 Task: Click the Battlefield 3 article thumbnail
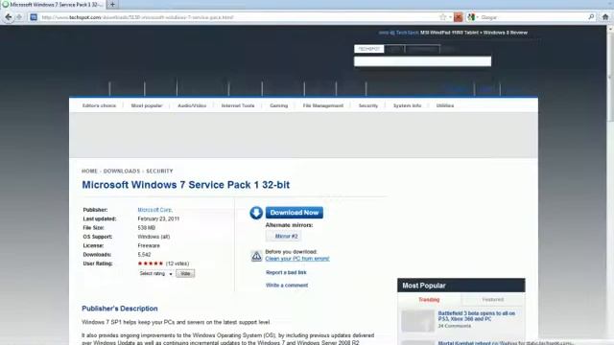point(418,321)
